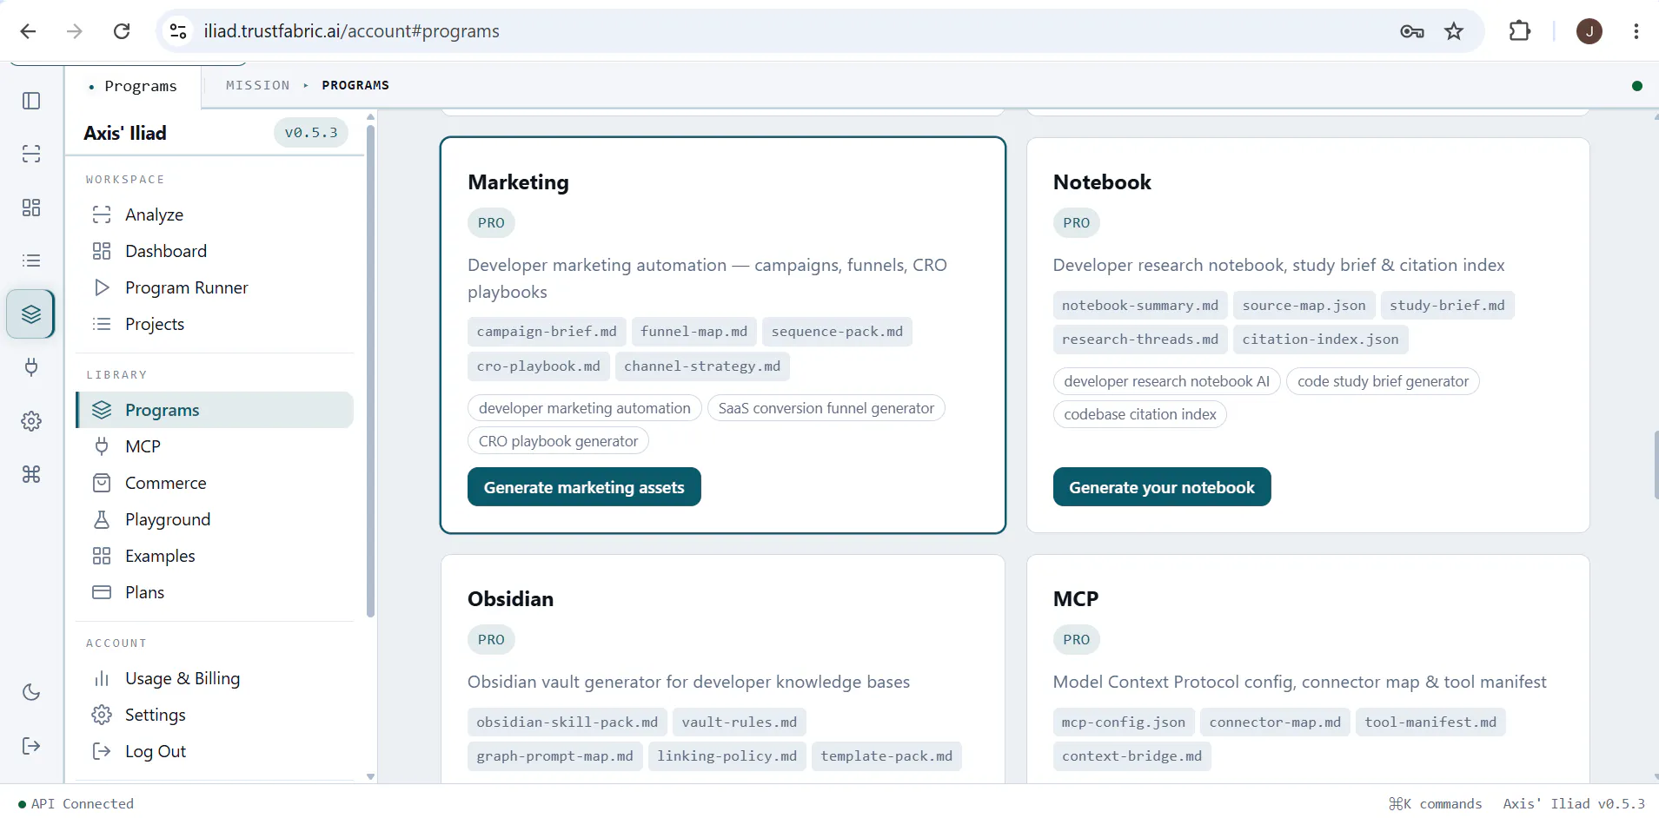Open the settings gear icon in rail
This screenshot has height=818, width=1659.
pyautogui.click(x=31, y=421)
